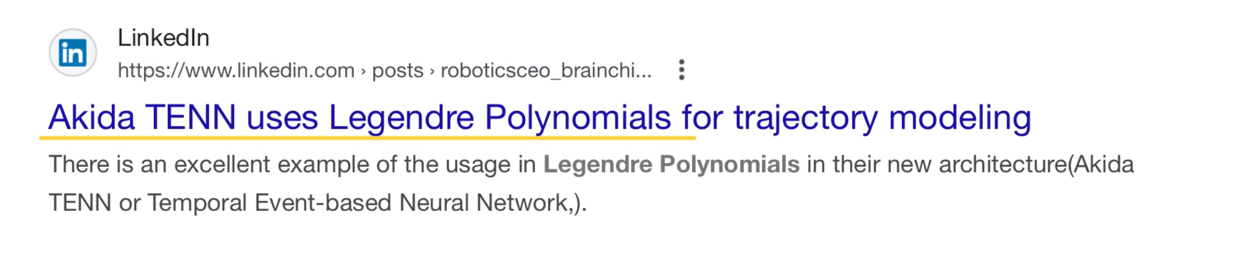The height and width of the screenshot is (254, 1249).
Task: Click the LinkedIn site name above the URL
Action: coord(163,38)
